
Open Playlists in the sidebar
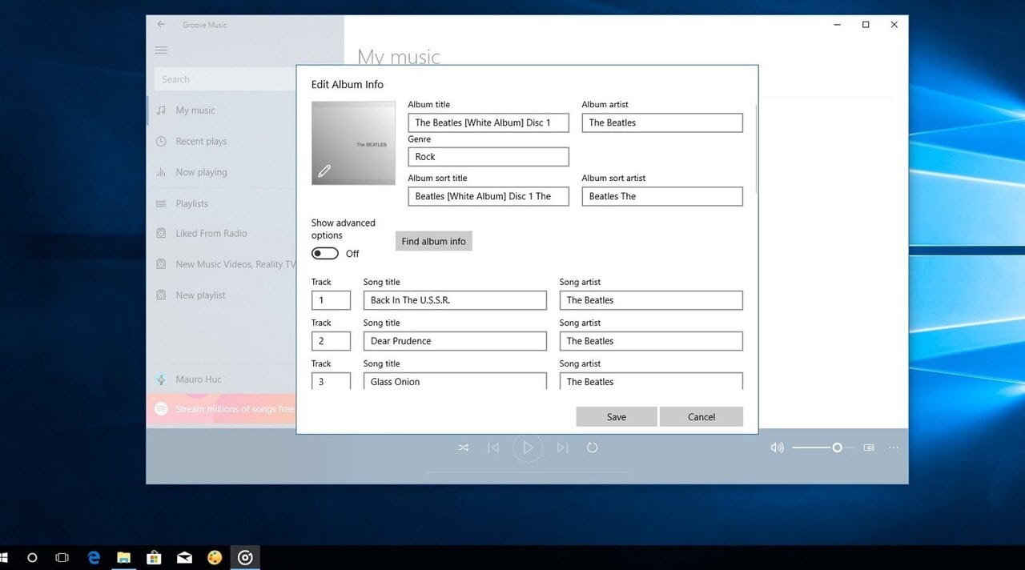coord(191,204)
